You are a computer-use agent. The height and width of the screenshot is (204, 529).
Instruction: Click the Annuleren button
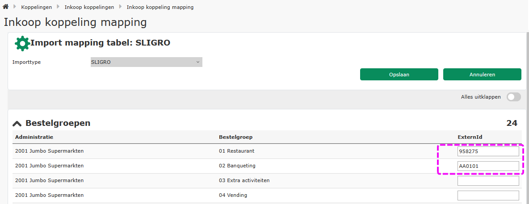click(x=482, y=75)
